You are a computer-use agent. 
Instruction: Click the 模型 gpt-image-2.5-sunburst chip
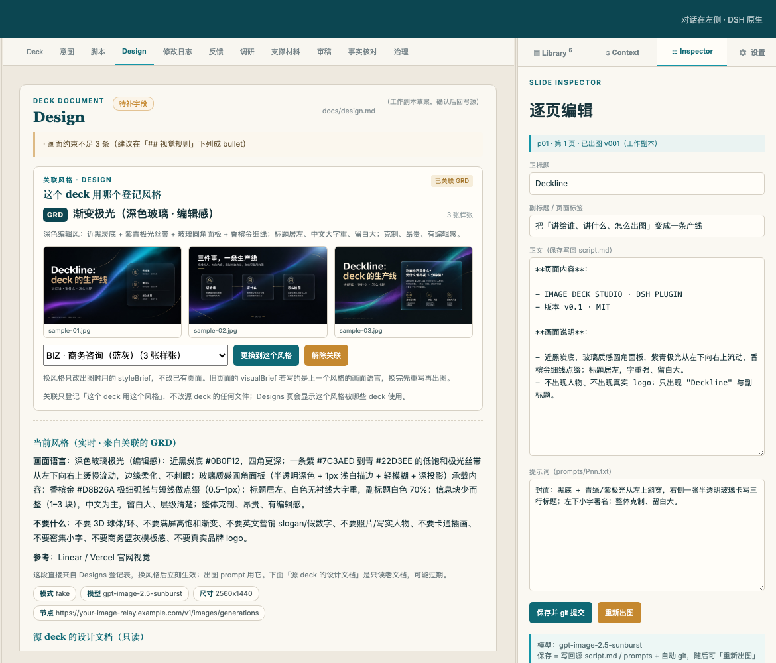coord(135,593)
